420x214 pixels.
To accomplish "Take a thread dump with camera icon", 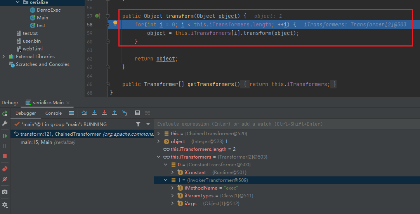I will [5, 192].
